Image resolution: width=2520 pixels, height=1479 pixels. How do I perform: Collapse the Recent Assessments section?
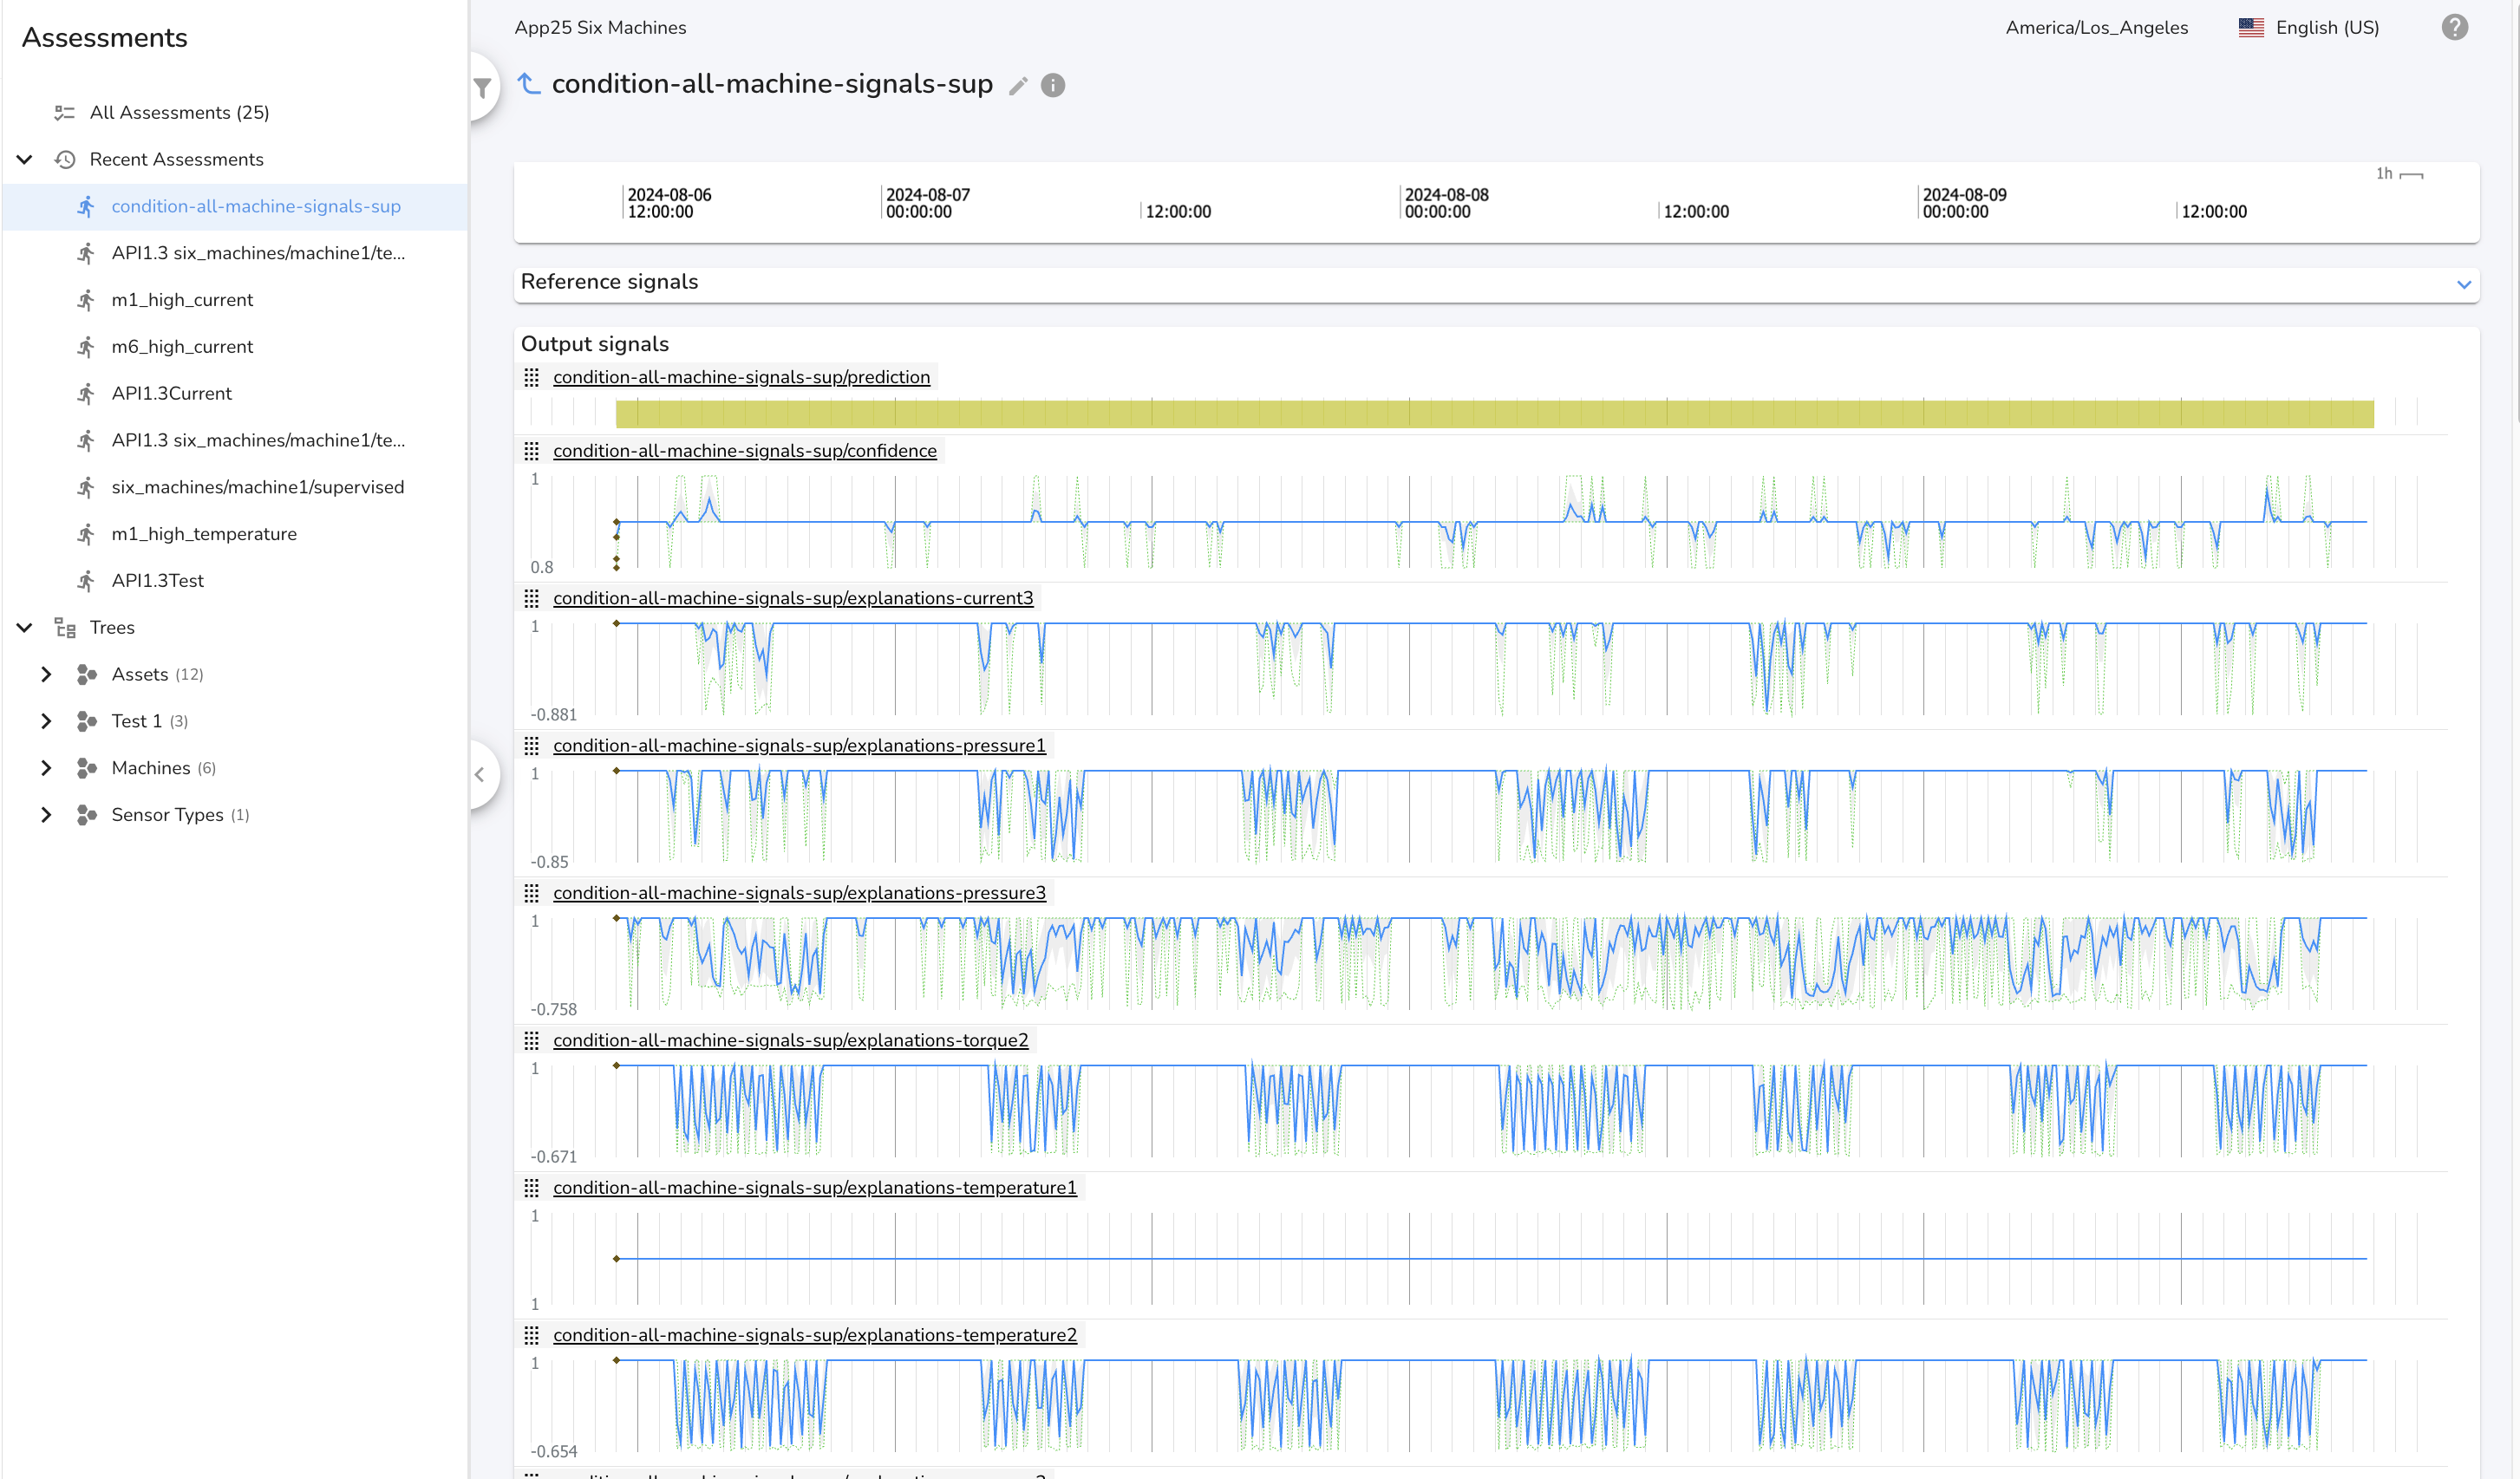(25, 160)
